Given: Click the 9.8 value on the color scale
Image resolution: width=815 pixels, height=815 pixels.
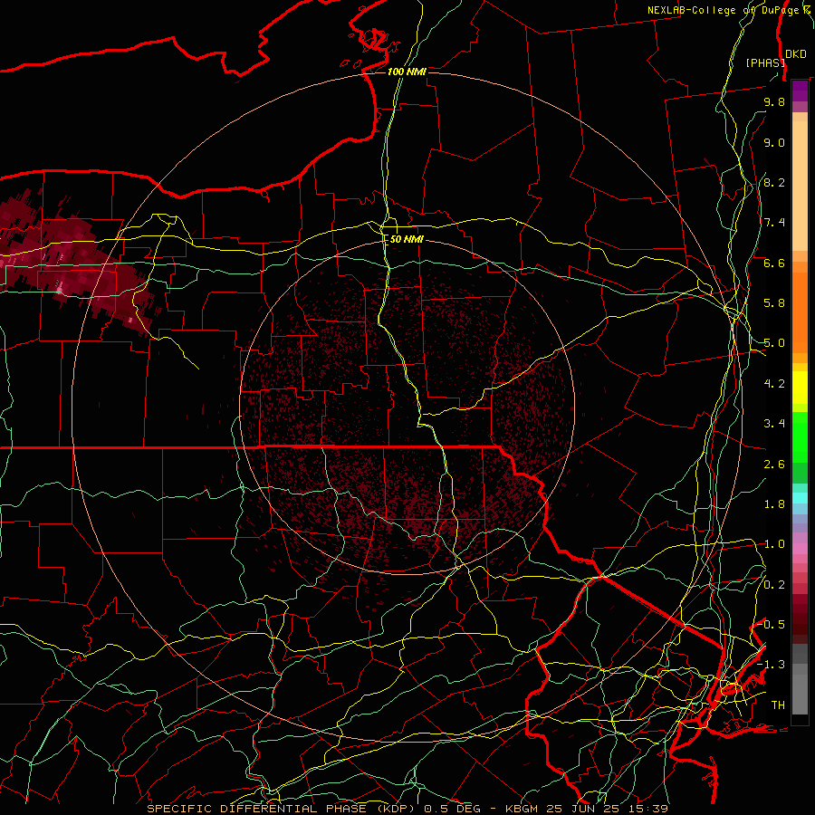Looking at the screenshot, I should pyautogui.click(x=774, y=101).
